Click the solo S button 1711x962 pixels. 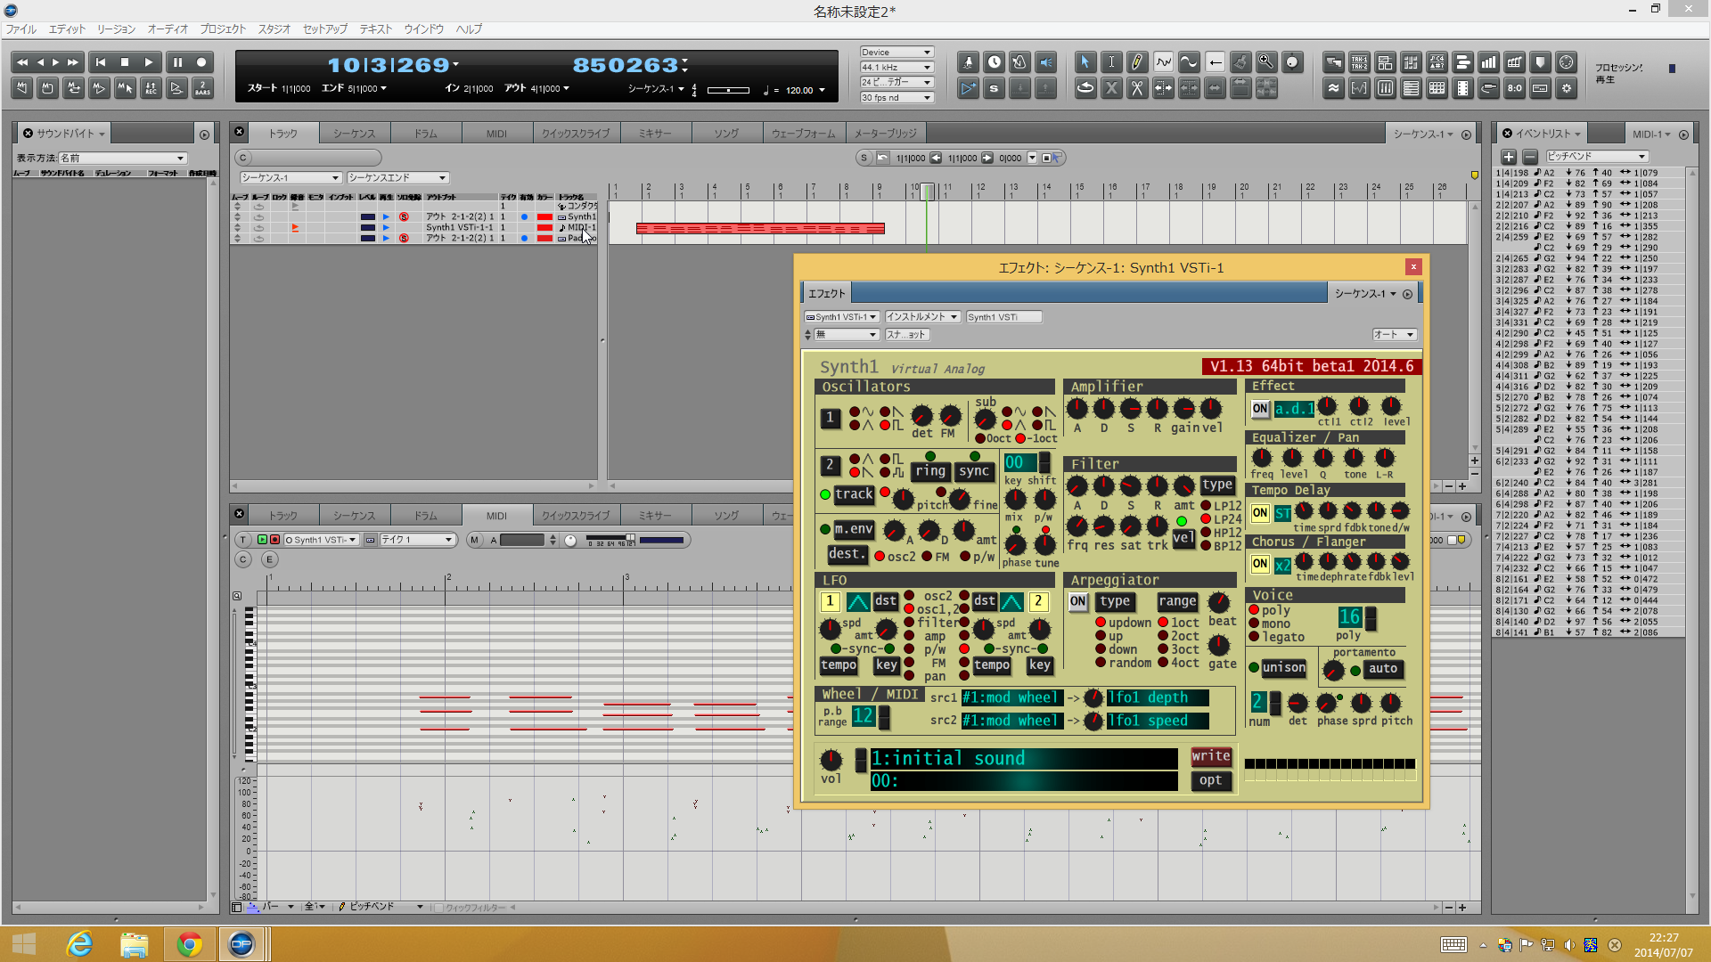point(995,88)
